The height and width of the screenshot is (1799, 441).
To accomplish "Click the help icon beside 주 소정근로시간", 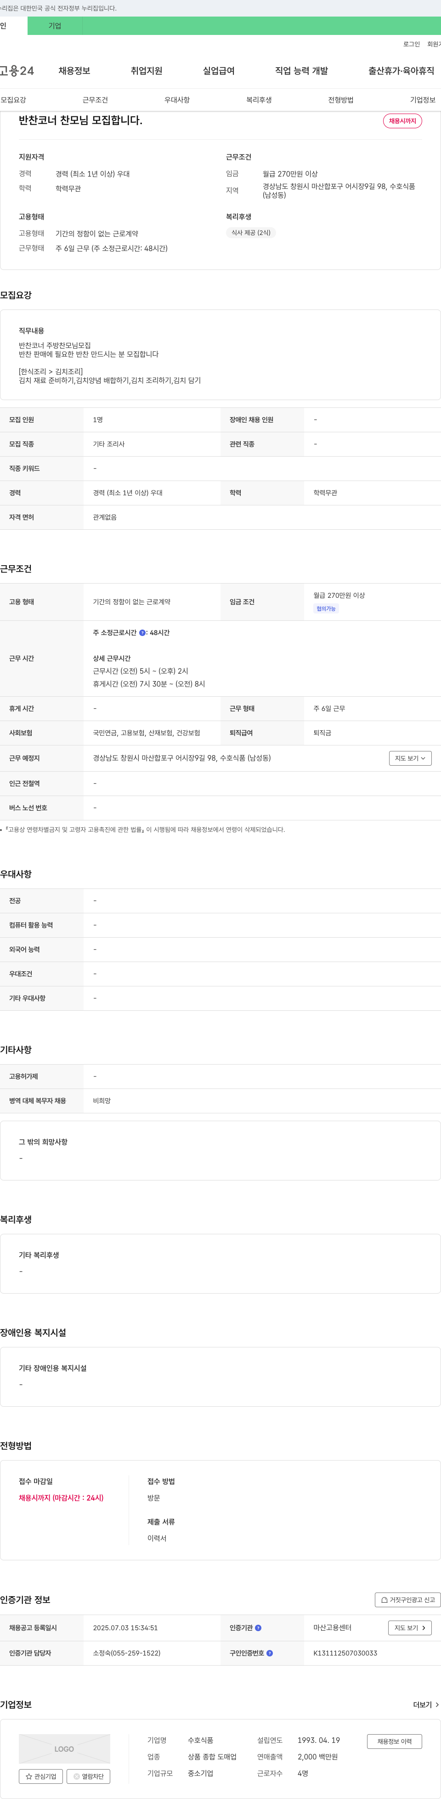I will [142, 633].
